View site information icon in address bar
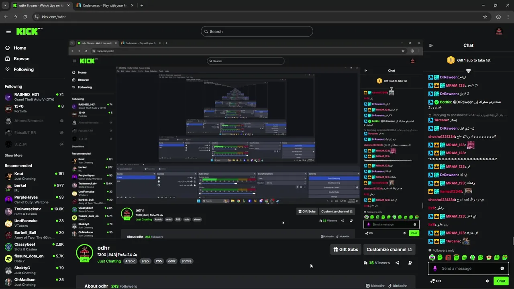 [37, 17]
